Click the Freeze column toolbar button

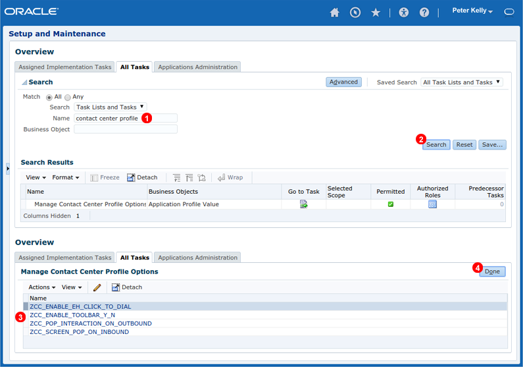(105, 178)
